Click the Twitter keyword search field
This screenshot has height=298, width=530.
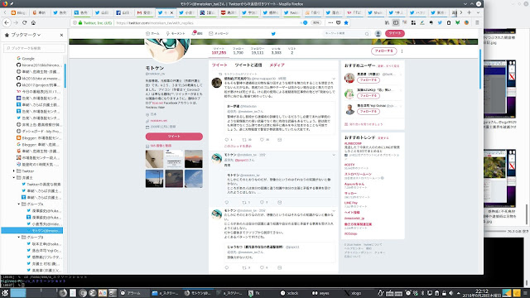pyautogui.click(x=346, y=33)
